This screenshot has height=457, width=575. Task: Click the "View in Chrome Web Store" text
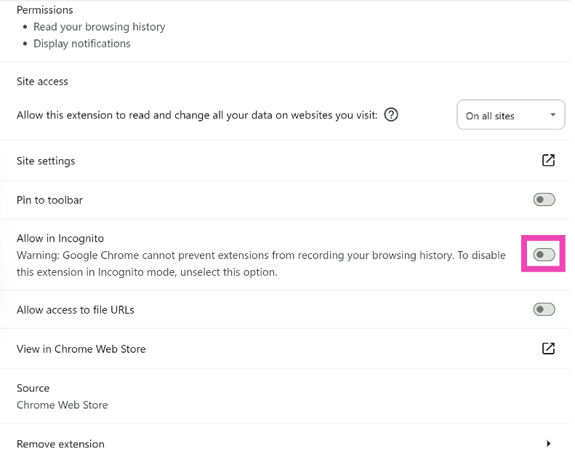click(x=81, y=349)
